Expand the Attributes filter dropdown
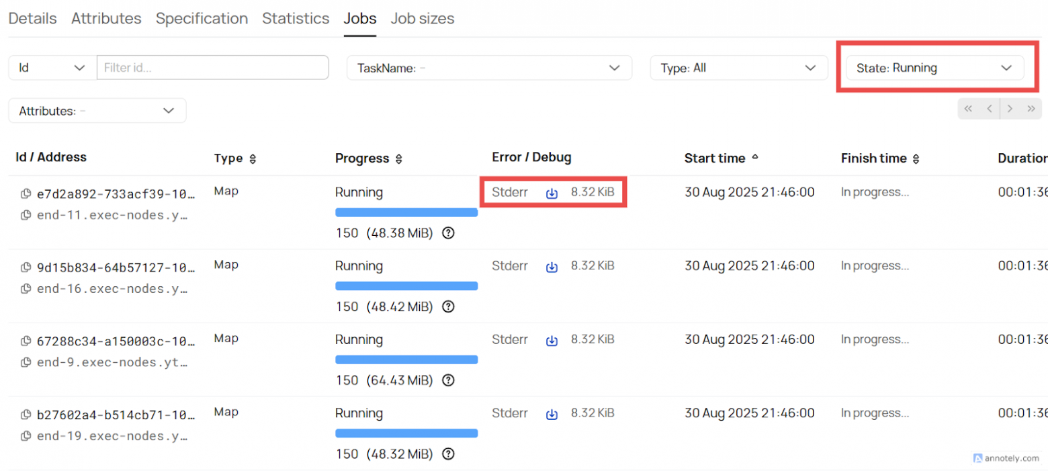This screenshot has height=471, width=1048. [97, 110]
